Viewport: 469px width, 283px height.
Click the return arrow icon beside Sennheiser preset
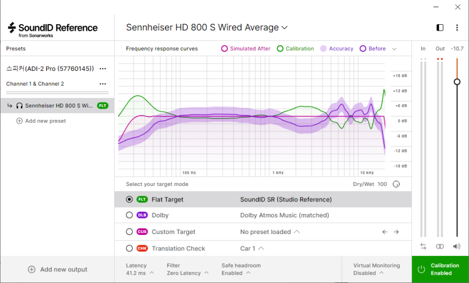tap(10, 106)
